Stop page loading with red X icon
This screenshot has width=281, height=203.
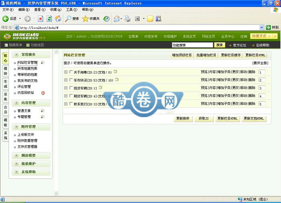(41, 18)
